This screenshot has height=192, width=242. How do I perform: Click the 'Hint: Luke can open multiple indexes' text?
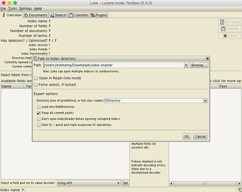pyautogui.click(x=81, y=71)
